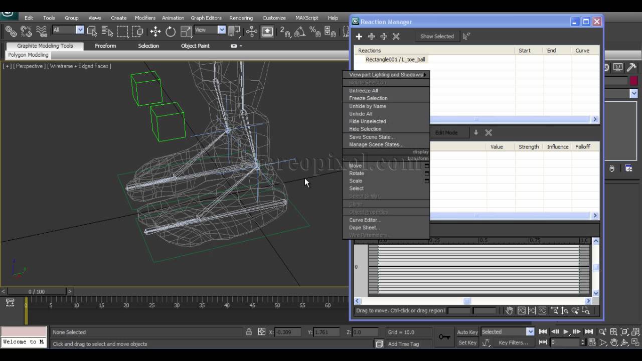The height and width of the screenshot is (361, 642).
Task: Click the first white plus icon in Reaction Manager
Action: pyautogui.click(x=359, y=36)
